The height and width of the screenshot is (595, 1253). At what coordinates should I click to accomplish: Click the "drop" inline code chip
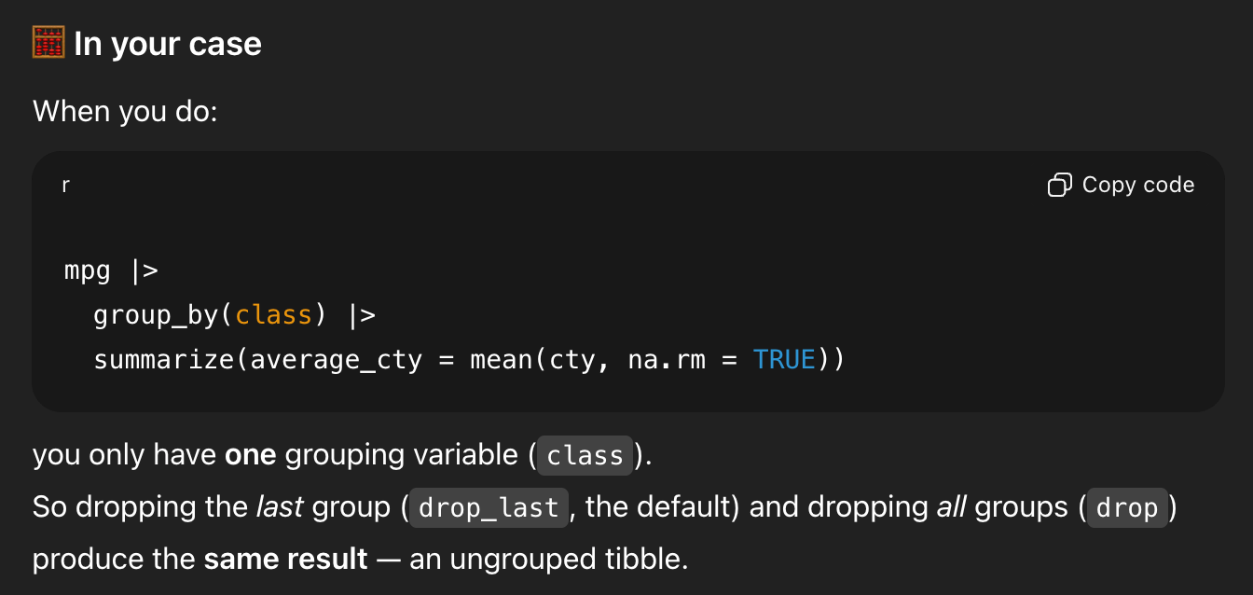(1127, 507)
